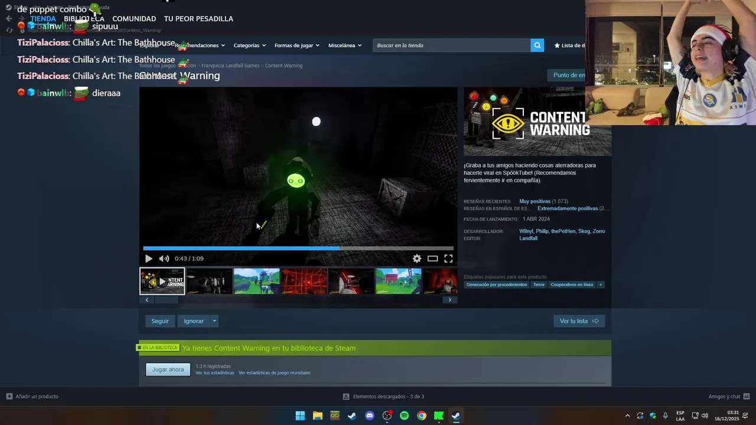Expand the Formas de jugar dropdown
This screenshot has height=425, width=756.
point(296,45)
